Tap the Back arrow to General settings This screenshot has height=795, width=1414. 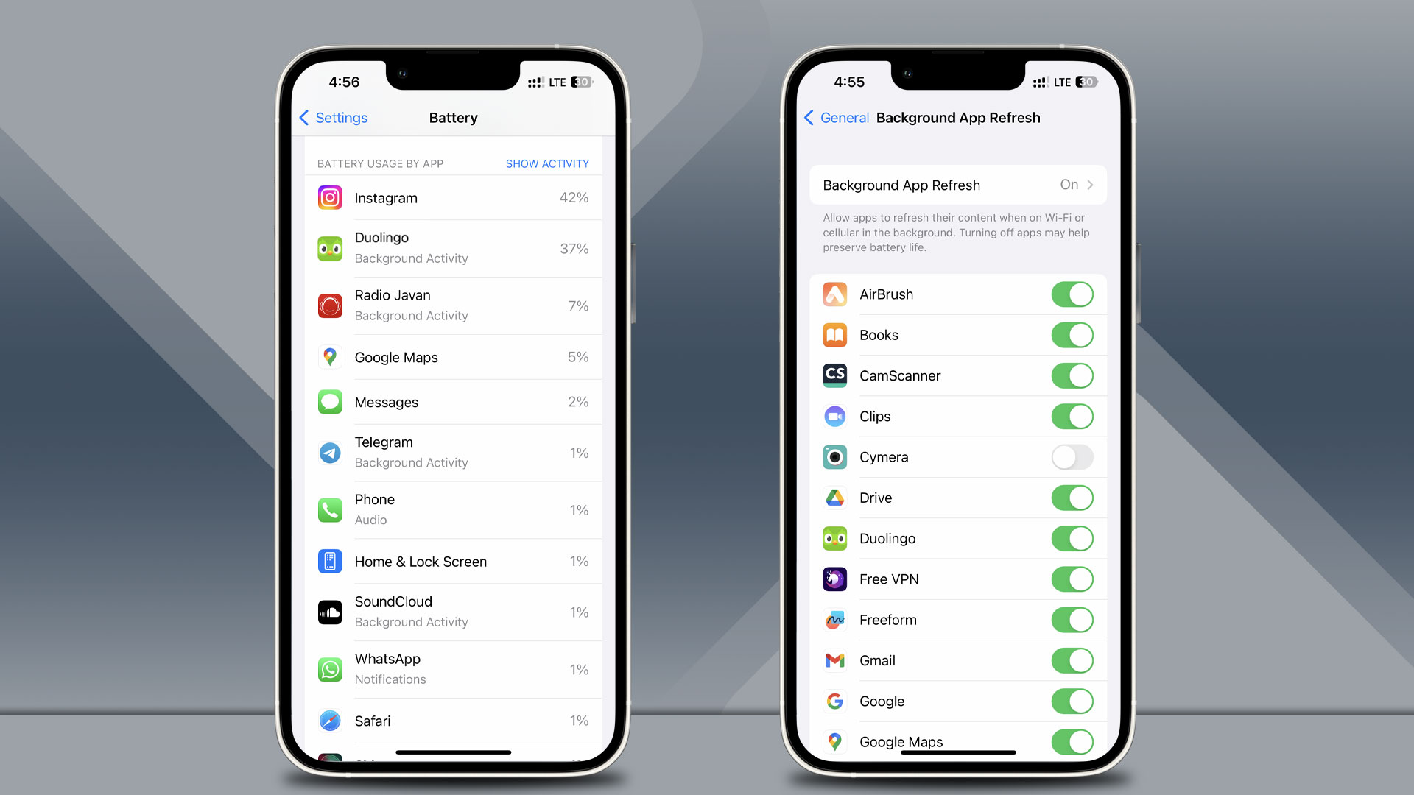point(809,118)
